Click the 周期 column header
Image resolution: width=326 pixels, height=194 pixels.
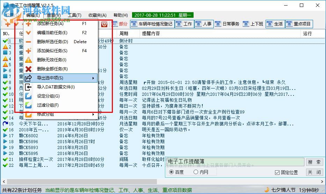pyautogui.click(x=128, y=33)
